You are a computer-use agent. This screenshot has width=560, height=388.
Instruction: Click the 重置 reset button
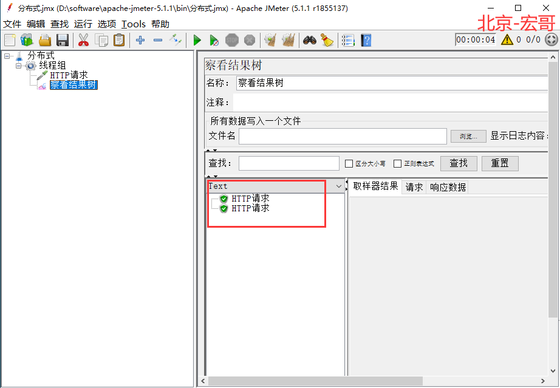point(500,163)
